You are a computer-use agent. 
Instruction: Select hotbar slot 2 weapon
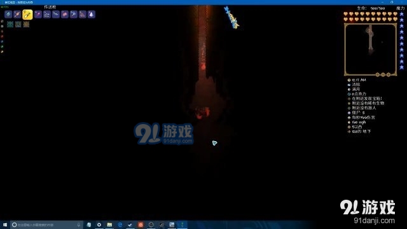click(17, 14)
